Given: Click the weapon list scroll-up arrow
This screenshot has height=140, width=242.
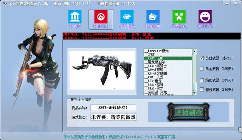Looking at the screenshot, I should point(194,51).
